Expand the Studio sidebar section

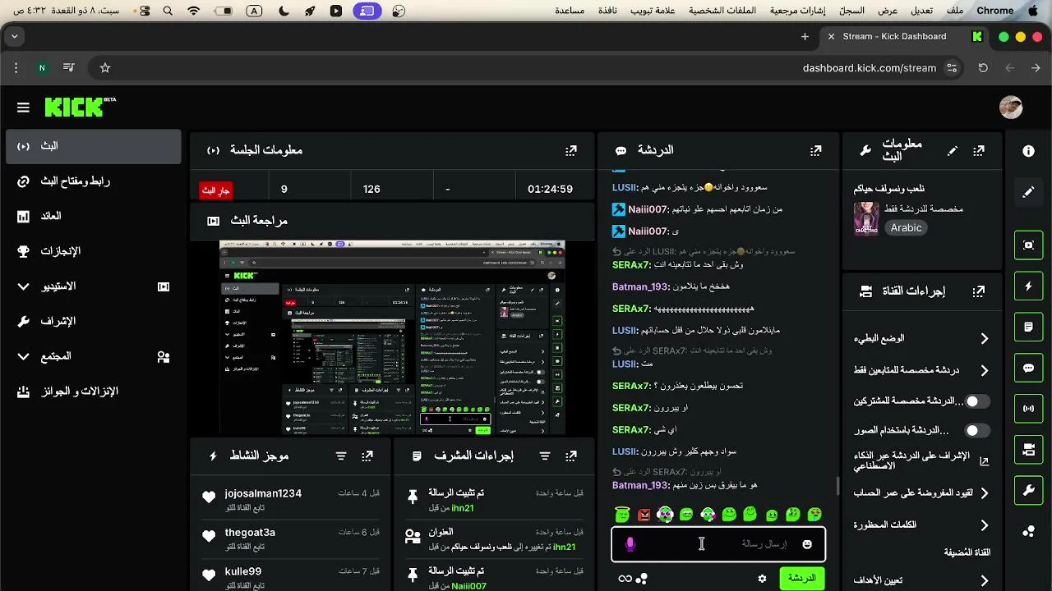tap(23, 286)
